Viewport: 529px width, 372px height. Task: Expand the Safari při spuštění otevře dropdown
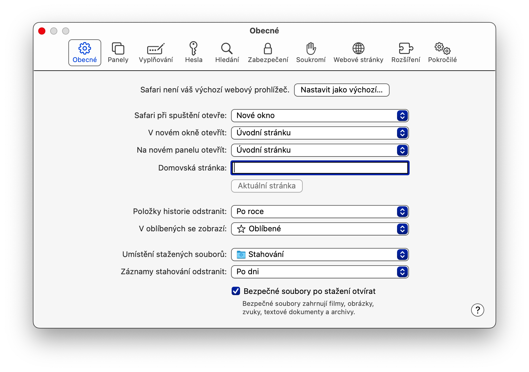click(320, 116)
